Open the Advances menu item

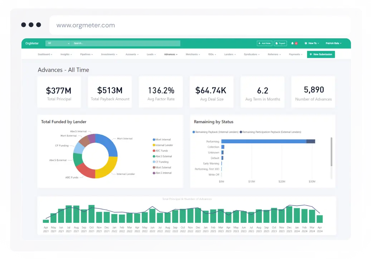click(171, 54)
